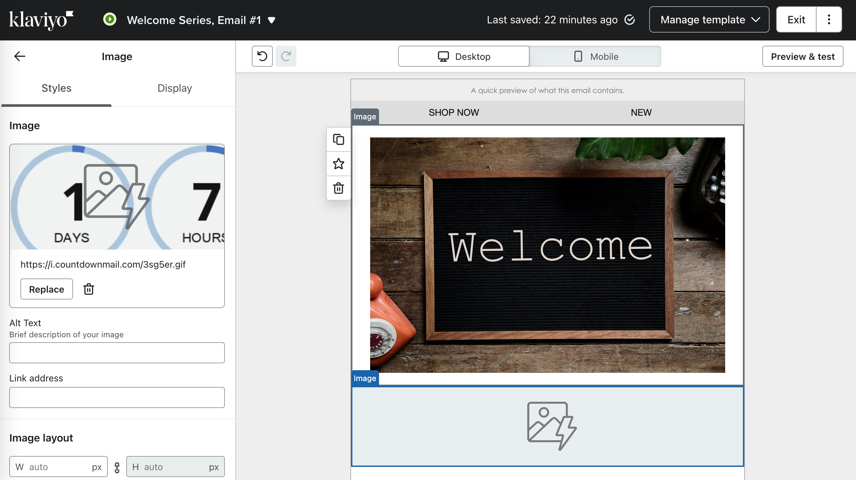Screen dimensions: 856x480
Task: Switch to Mobile preview
Action: (595, 56)
